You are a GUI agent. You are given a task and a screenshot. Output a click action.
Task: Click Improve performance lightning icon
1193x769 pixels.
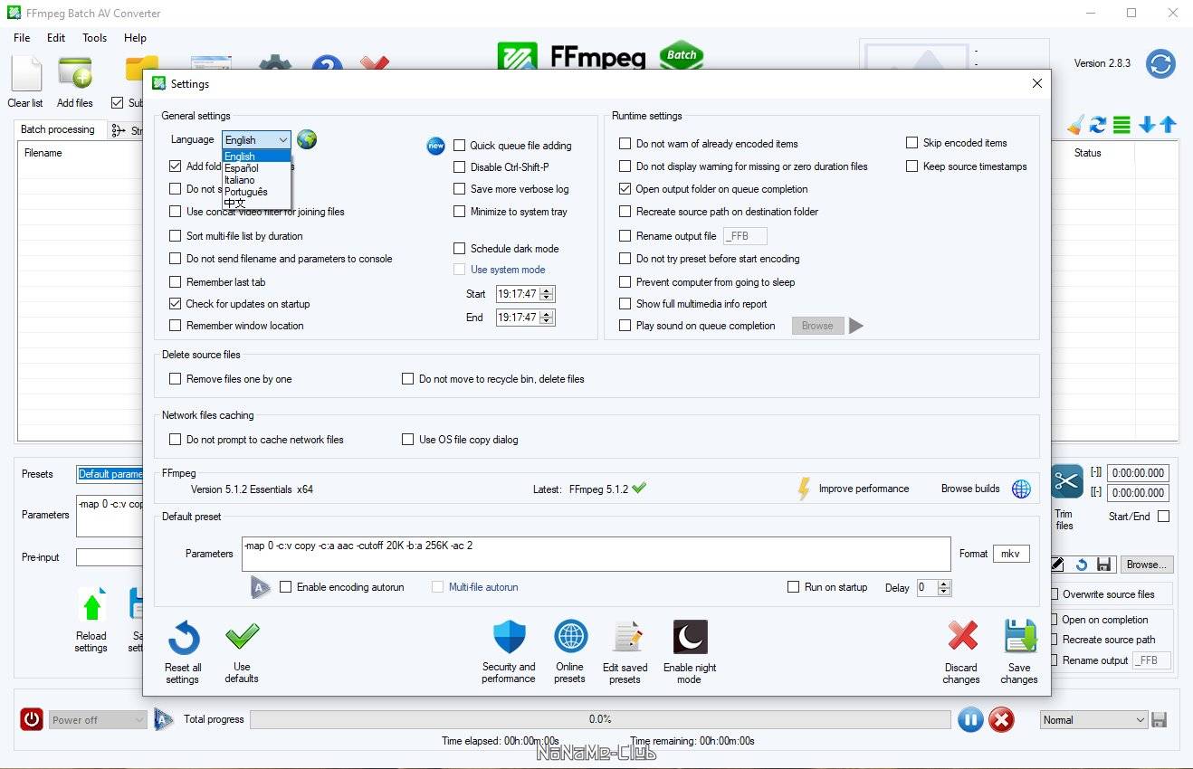803,489
